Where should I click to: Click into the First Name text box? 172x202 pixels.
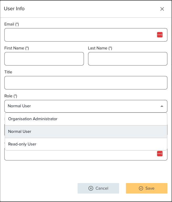point(44,59)
